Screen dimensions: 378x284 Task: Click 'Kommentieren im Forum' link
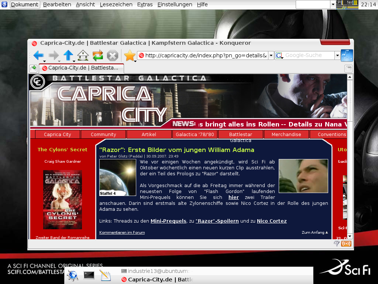coord(122,232)
